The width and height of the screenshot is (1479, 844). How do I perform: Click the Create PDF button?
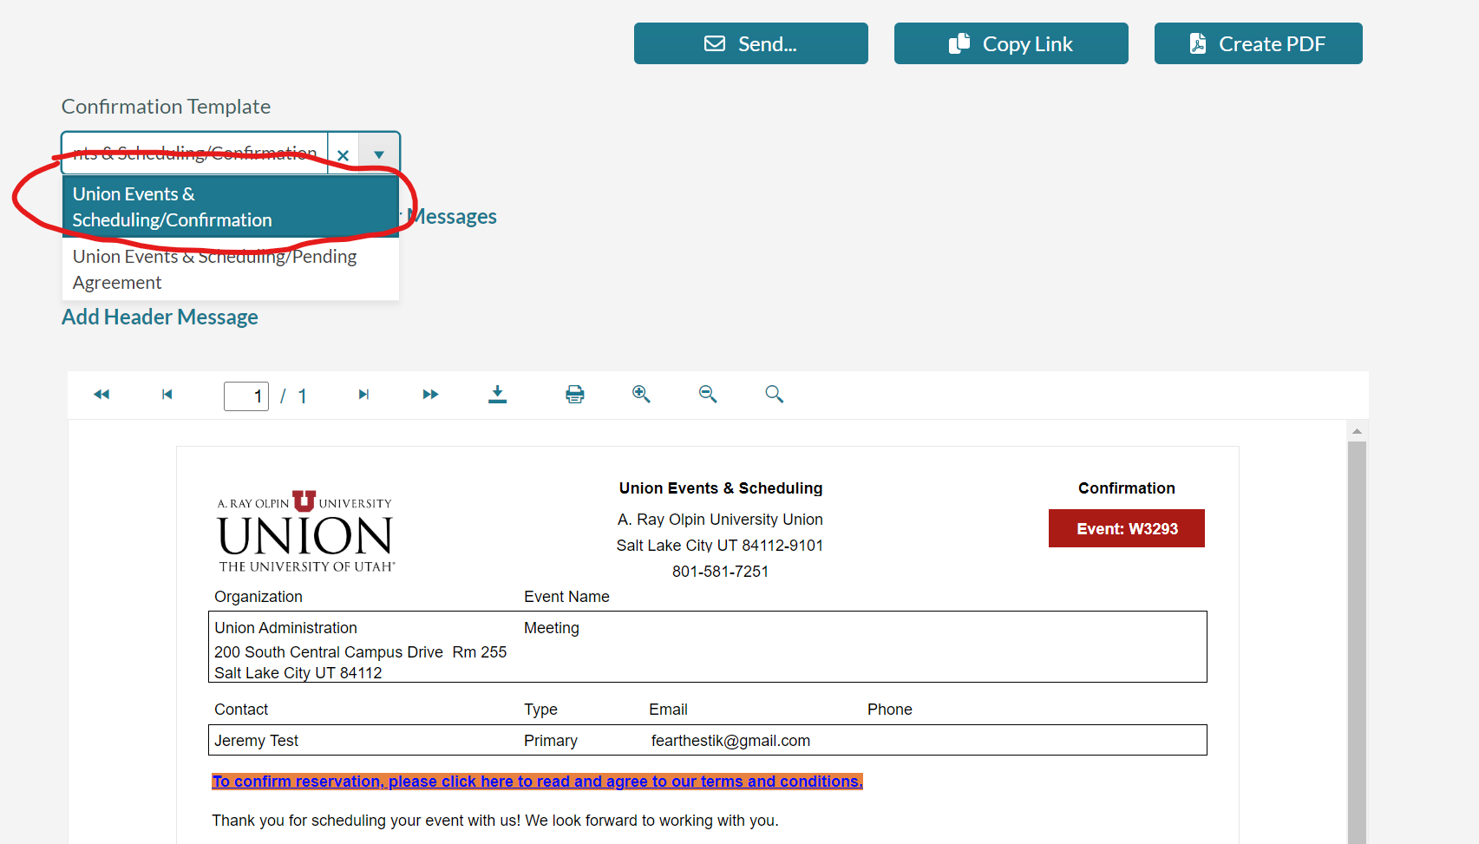(1258, 43)
